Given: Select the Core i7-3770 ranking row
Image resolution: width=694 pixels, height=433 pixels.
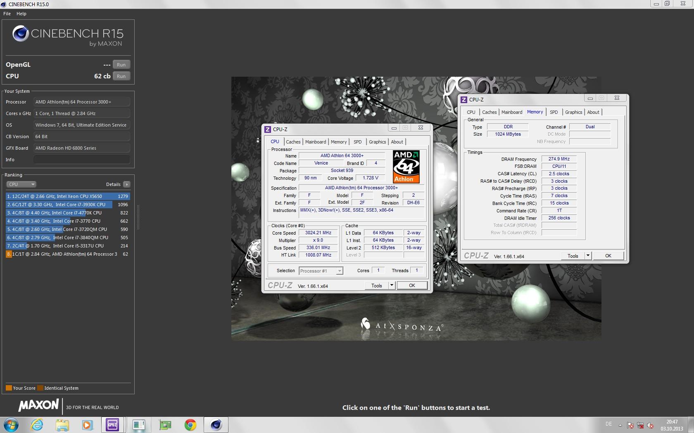Looking at the screenshot, I should click(x=68, y=221).
